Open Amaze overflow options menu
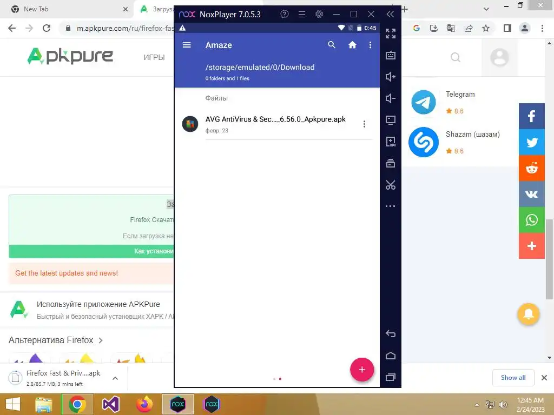This screenshot has height=415, width=554. point(370,45)
